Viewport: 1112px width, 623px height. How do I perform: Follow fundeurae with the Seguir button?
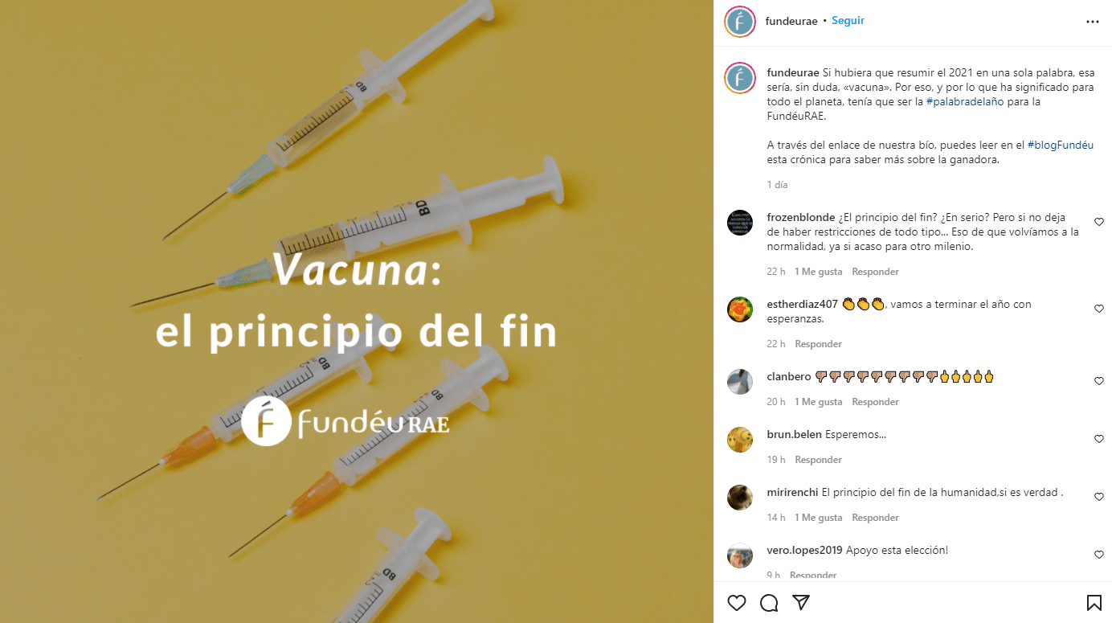848,21
